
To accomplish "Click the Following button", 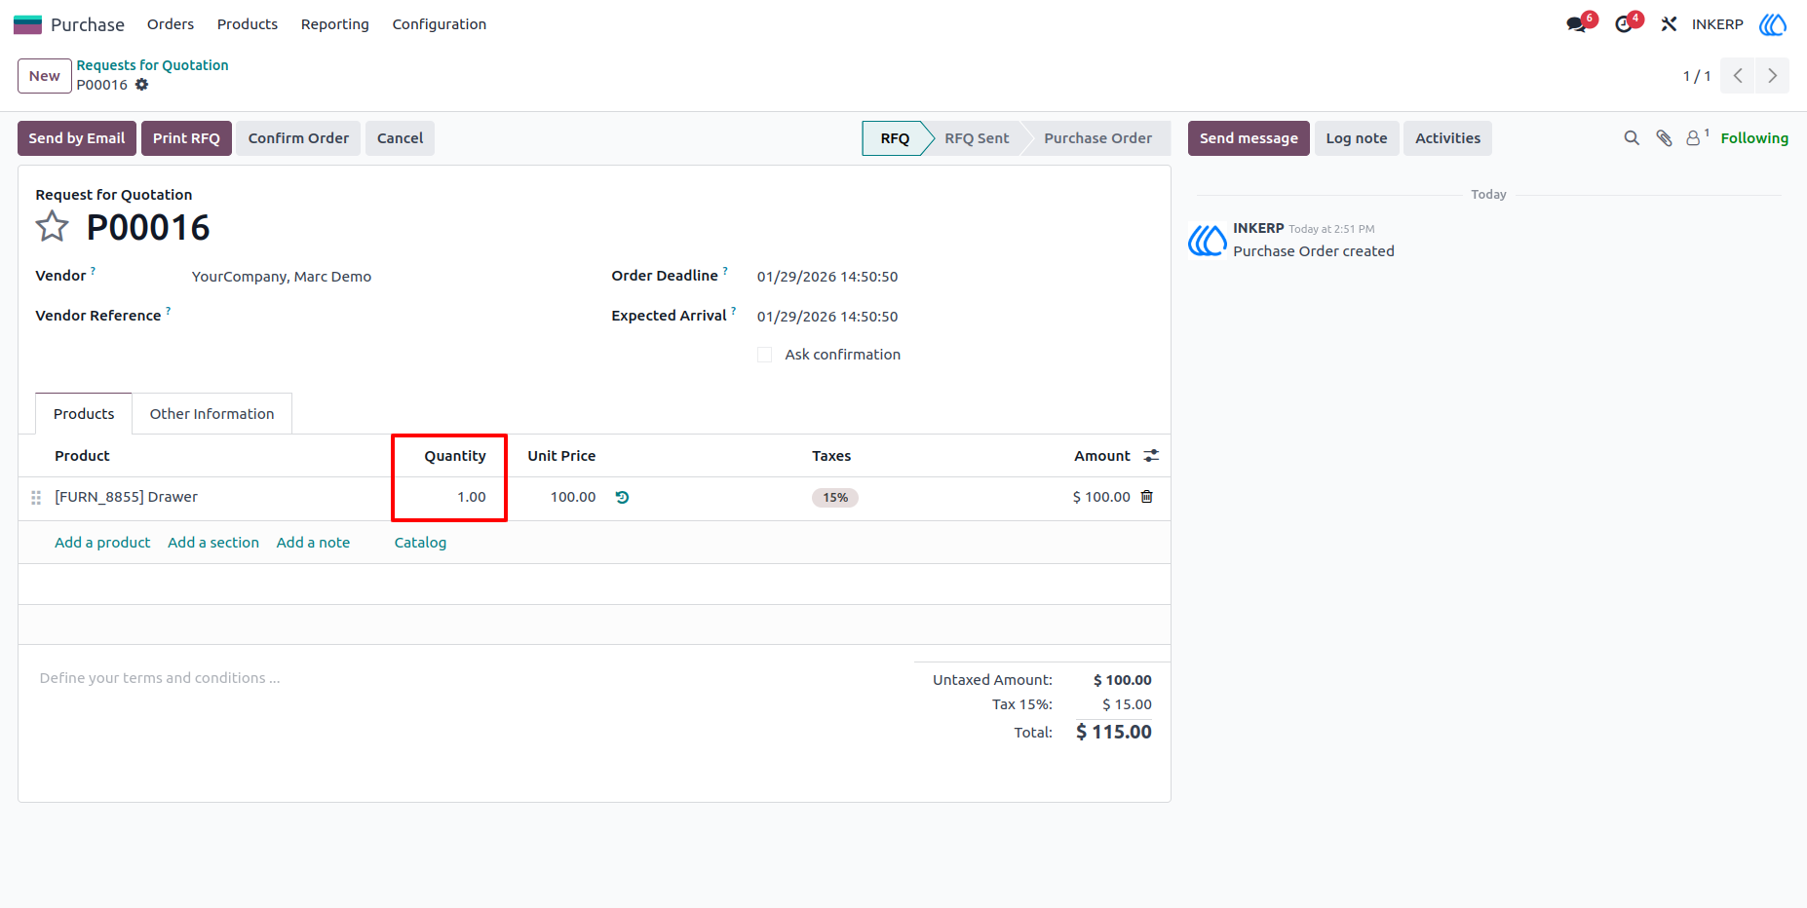I will click(1754, 138).
